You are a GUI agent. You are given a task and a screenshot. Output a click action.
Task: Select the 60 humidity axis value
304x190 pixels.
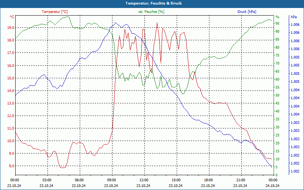pos(277,79)
